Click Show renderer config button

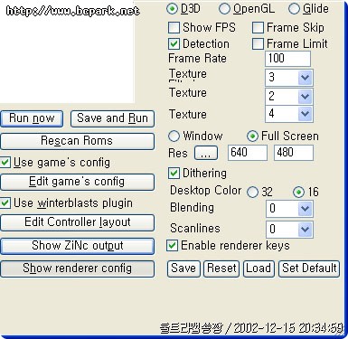coord(77,268)
